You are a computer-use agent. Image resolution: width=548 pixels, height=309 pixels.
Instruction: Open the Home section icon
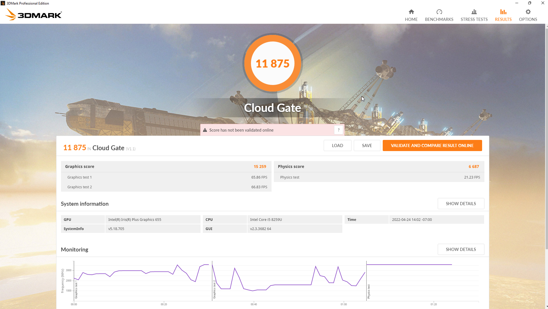[x=411, y=12]
